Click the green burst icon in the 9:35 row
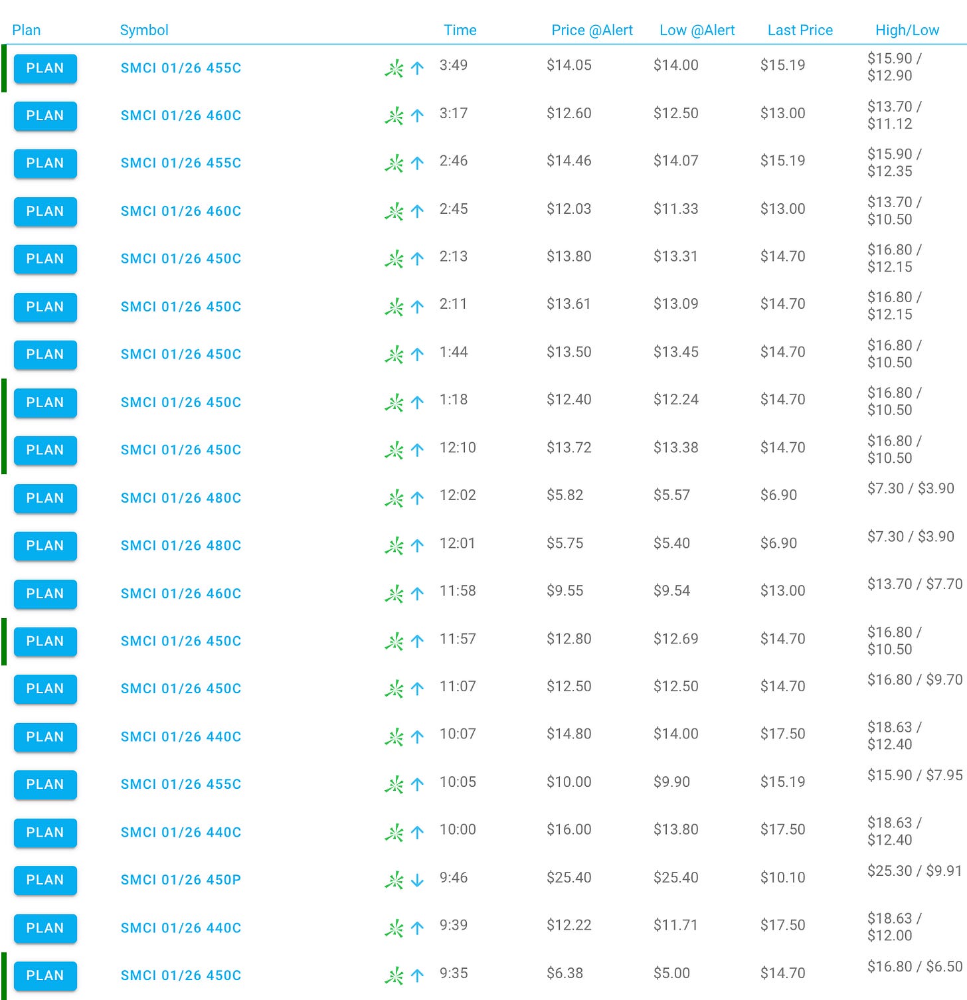 (x=395, y=976)
